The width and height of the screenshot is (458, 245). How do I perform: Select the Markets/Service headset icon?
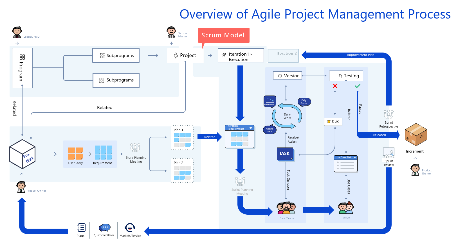[x=130, y=228]
